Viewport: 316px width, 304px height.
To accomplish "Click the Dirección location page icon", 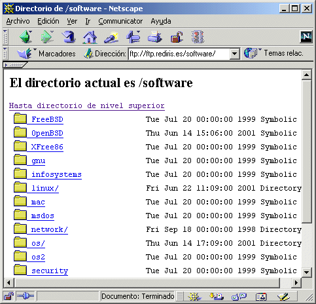I will click(x=88, y=53).
